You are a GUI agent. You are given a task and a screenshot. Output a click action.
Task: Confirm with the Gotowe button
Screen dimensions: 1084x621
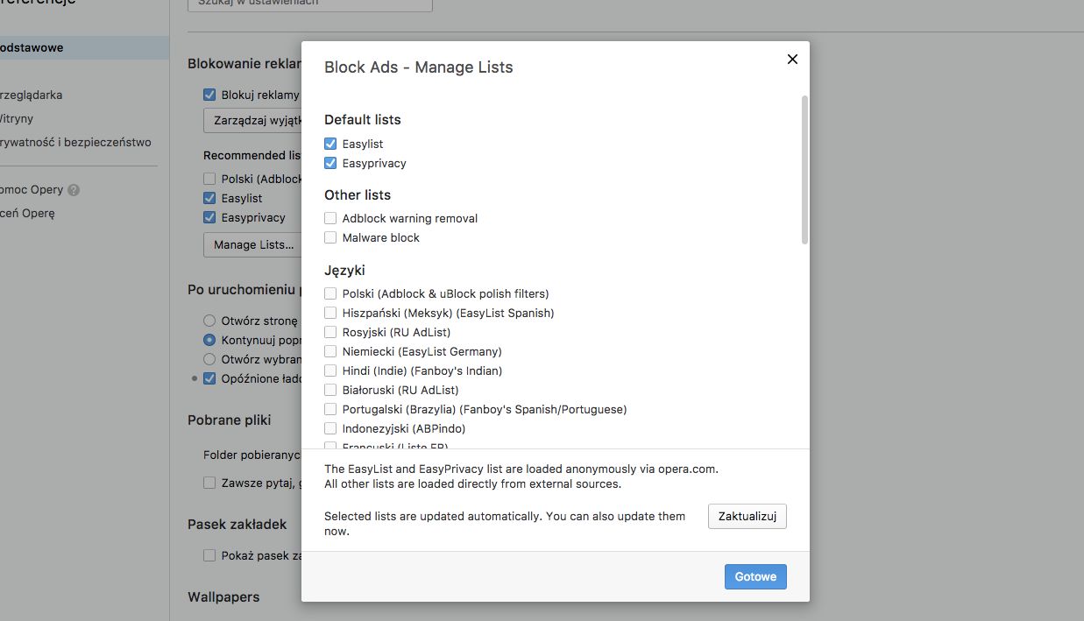(x=755, y=576)
